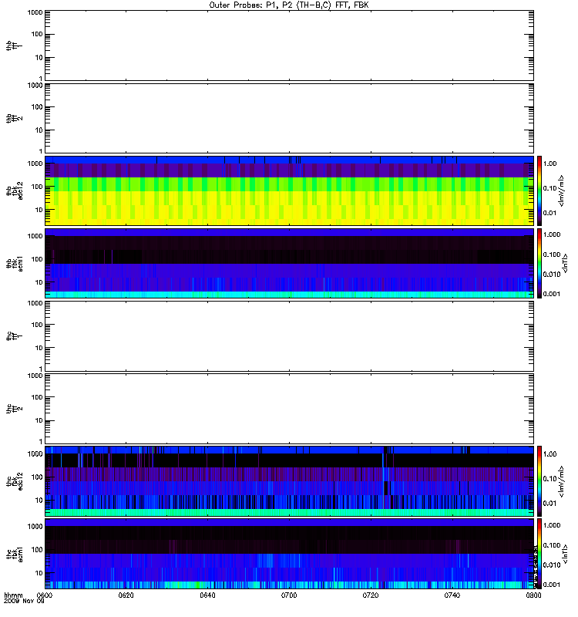This screenshot has height=617, width=578.
Task: Click the '0.010' tick on thb scm1 colorbar
Action: (x=552, y=275)
